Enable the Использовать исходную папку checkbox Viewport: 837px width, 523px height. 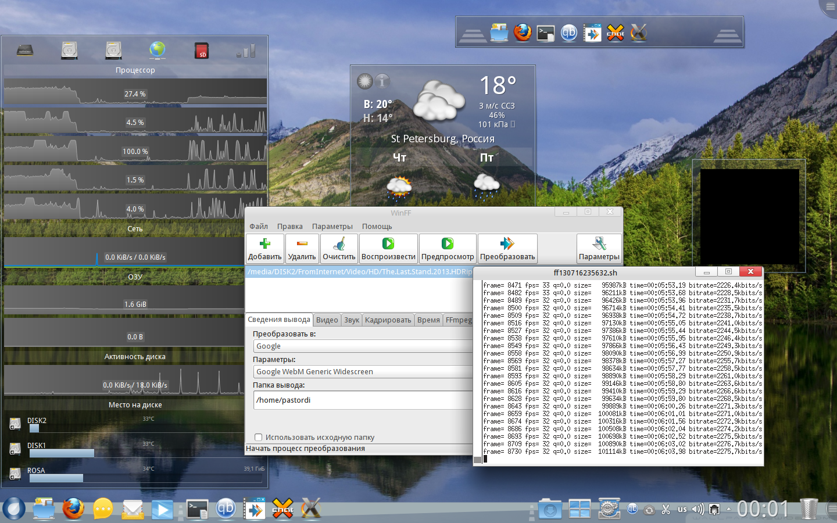(x=259, y=437)
